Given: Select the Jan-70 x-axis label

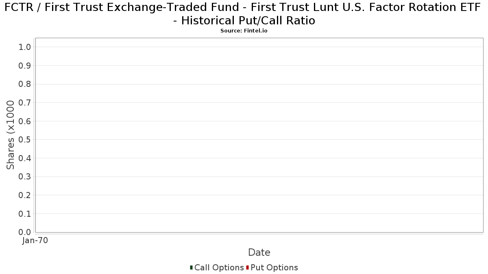Looking at the screenshot, I should coord(35,241).
